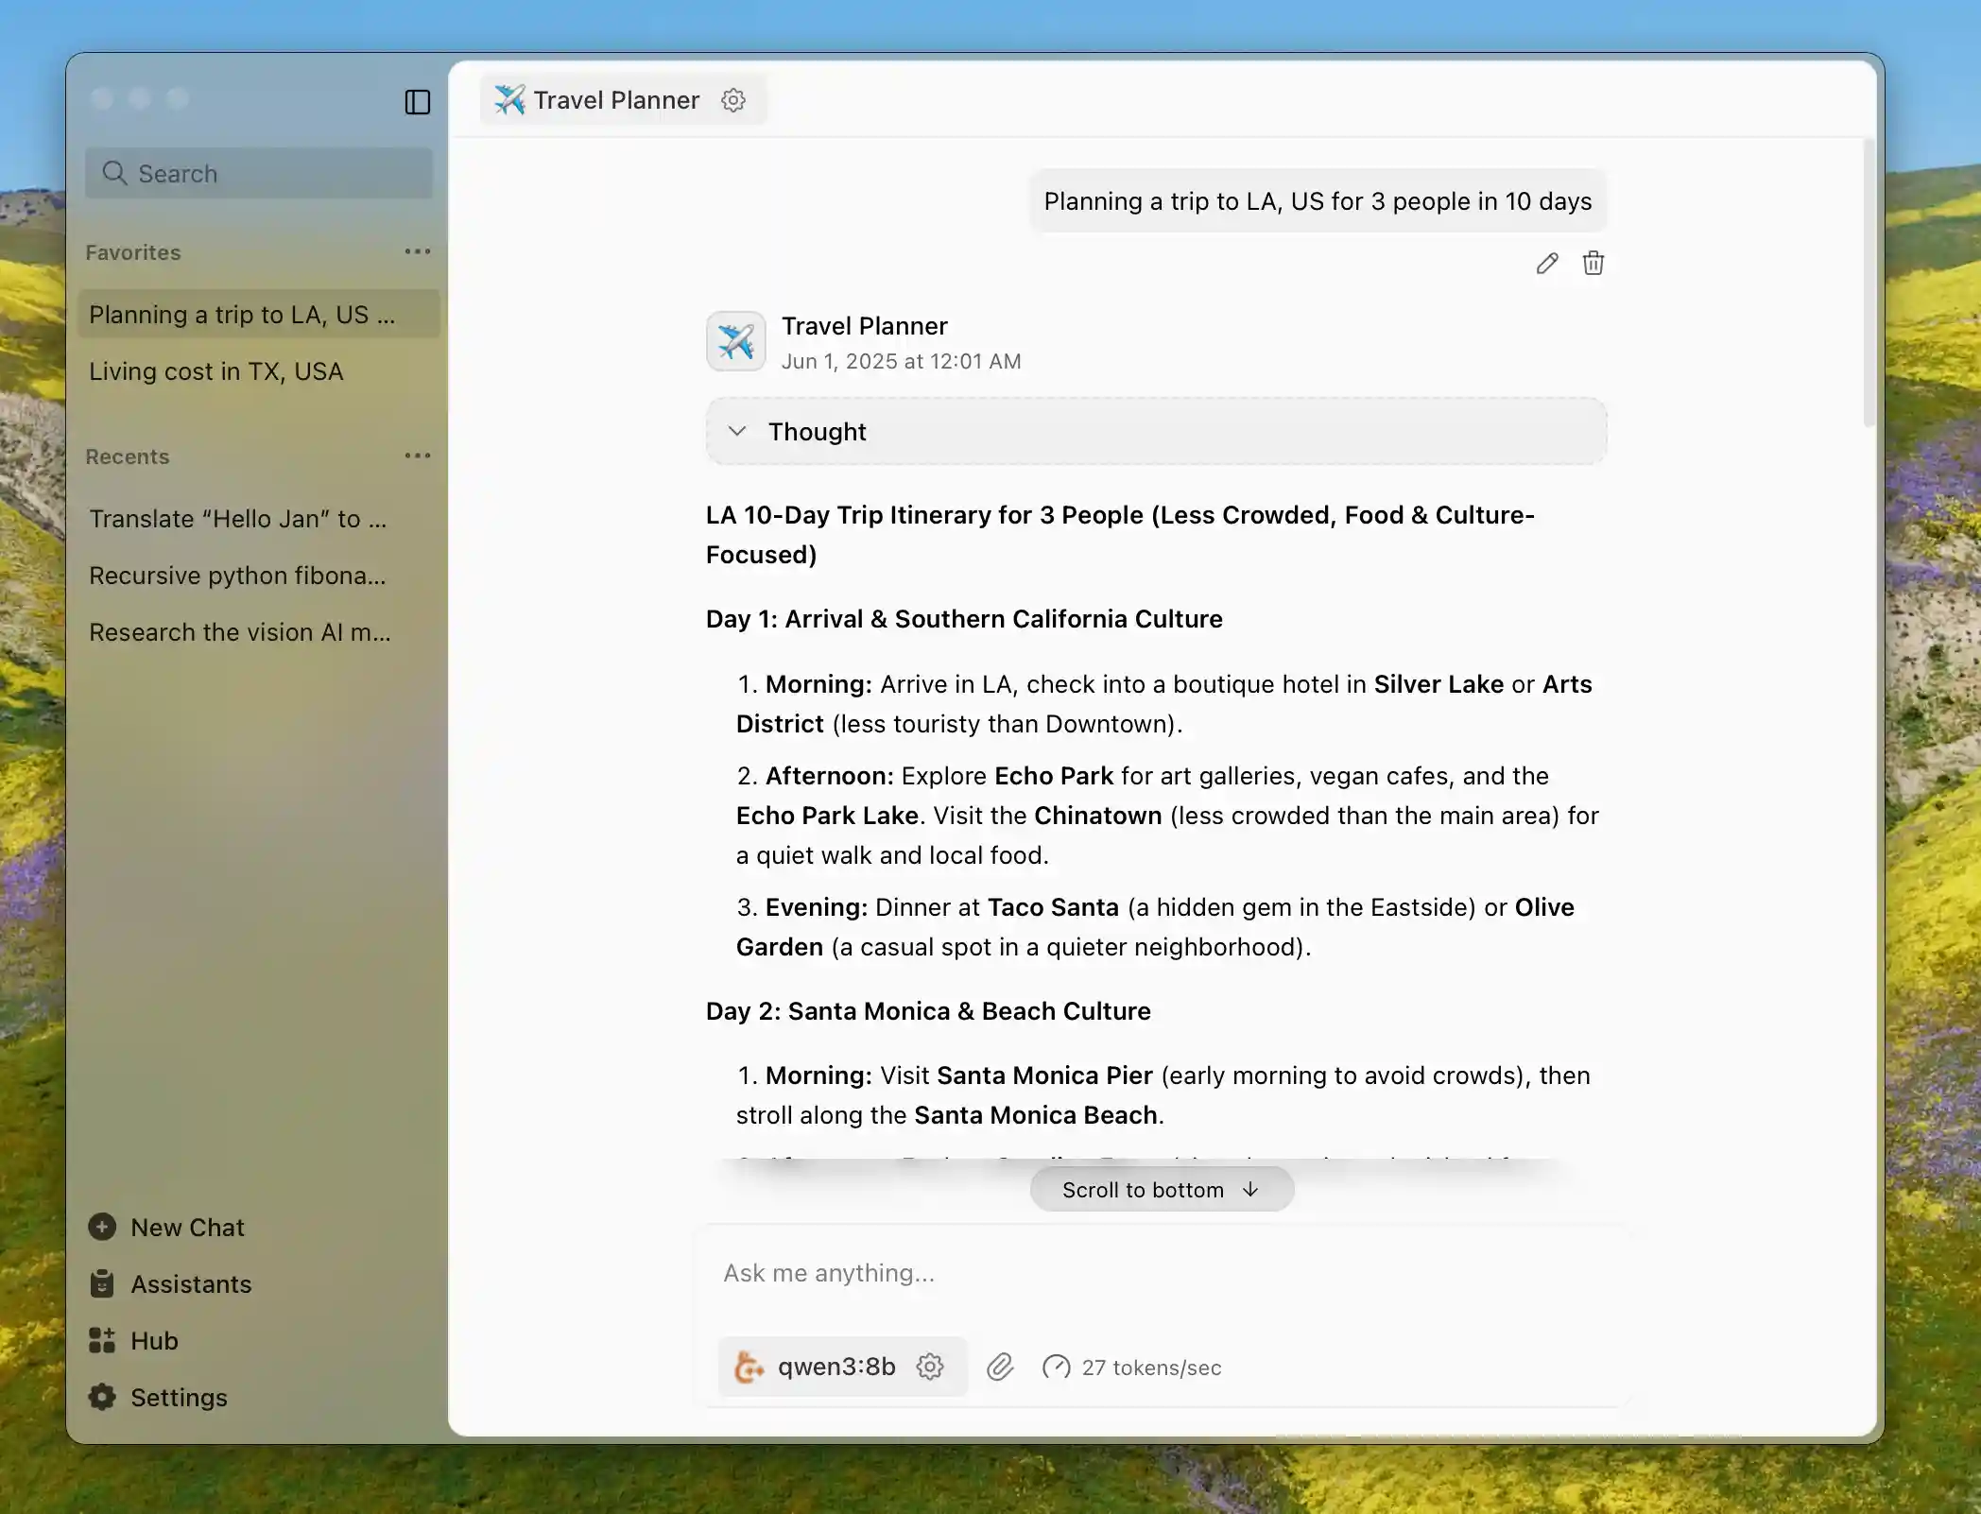Screen dimensions: 1981x1514
Task: Toggle the sidebar panel icon
Action: (417, 102)
